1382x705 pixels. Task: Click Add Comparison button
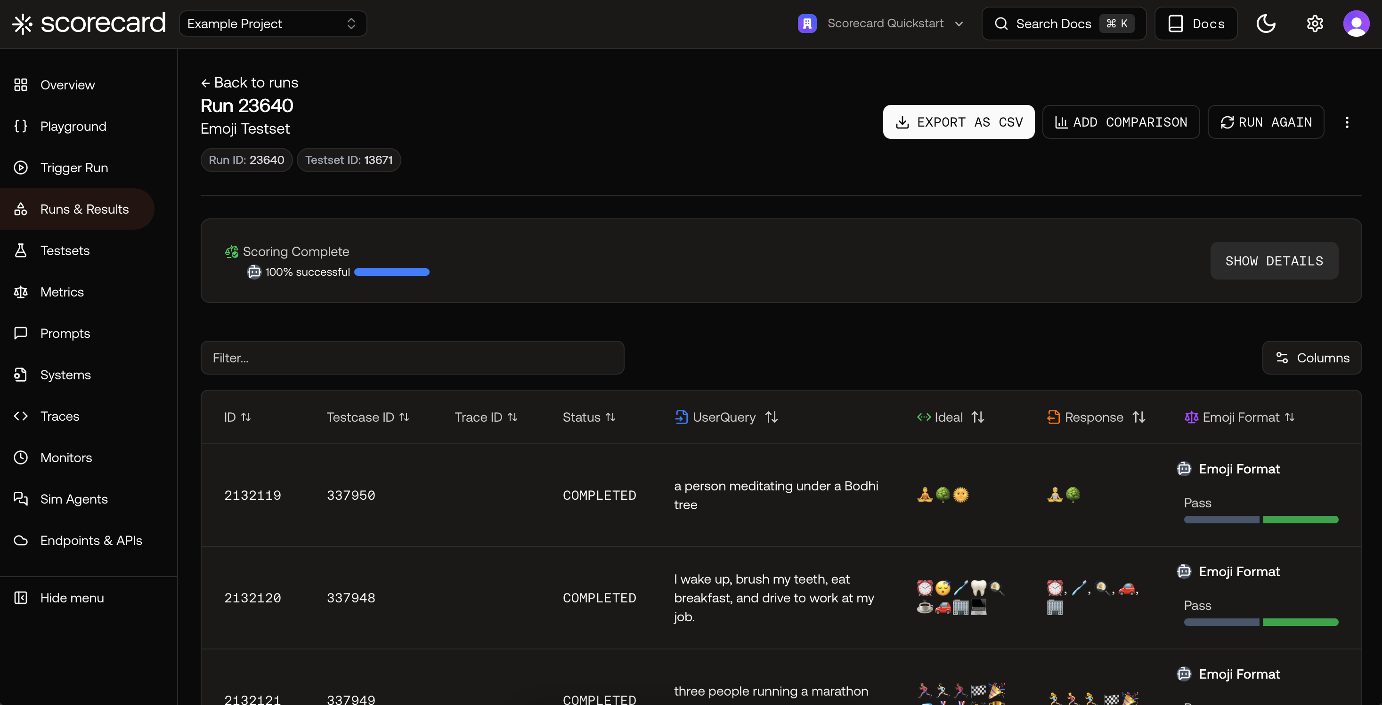click(x=1121, y=122)
